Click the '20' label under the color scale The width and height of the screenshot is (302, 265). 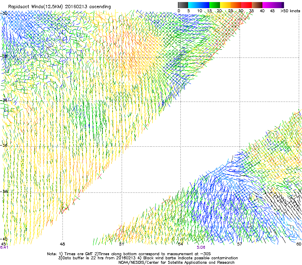pos(220,11)
